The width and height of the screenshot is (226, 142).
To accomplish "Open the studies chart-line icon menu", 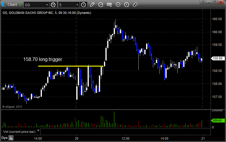I will coord(101,5).
